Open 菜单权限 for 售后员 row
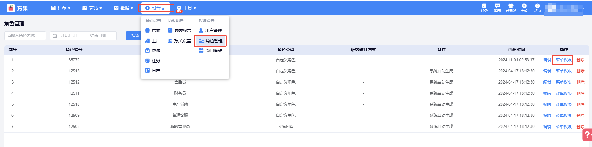Viewport: 592px width, 147px height. point(564,82)
